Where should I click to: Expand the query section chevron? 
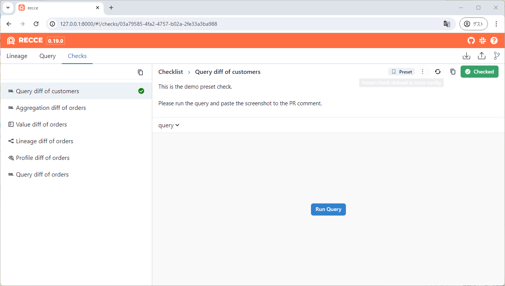tap(177, 125)
